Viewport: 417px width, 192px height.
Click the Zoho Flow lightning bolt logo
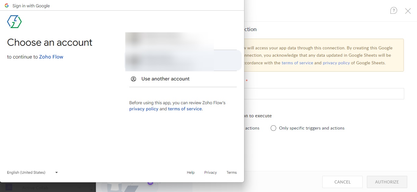pyautogui.click(x=14, y=22)
